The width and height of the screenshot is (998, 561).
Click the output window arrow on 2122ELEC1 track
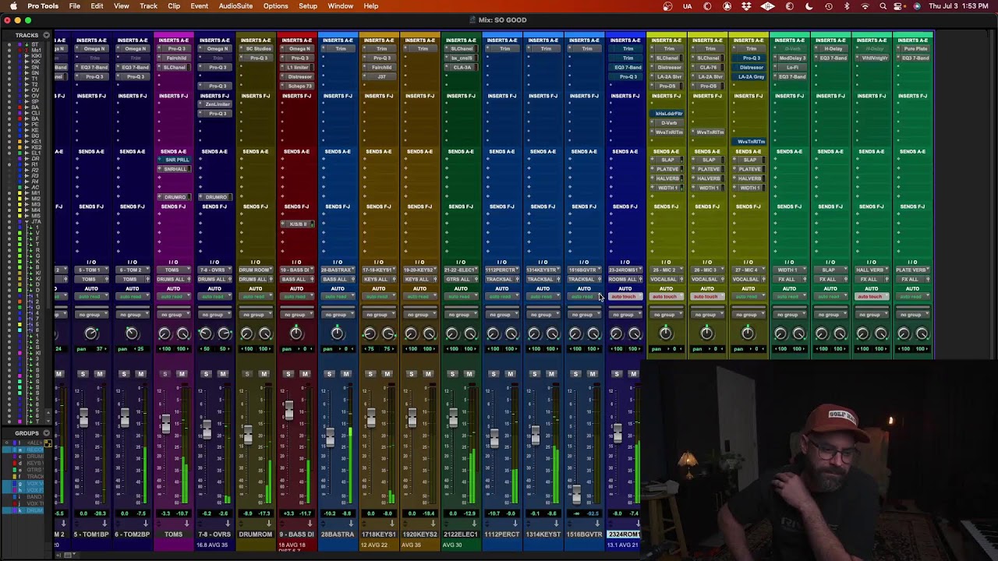pyautogui.click(x=474, y=524)
